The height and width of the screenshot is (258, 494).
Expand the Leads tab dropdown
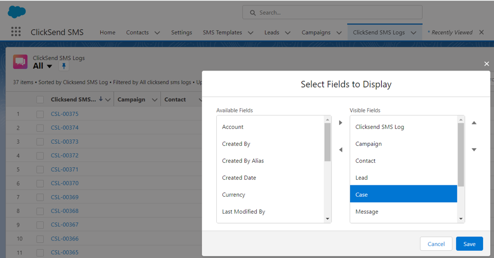pos(288,33)
